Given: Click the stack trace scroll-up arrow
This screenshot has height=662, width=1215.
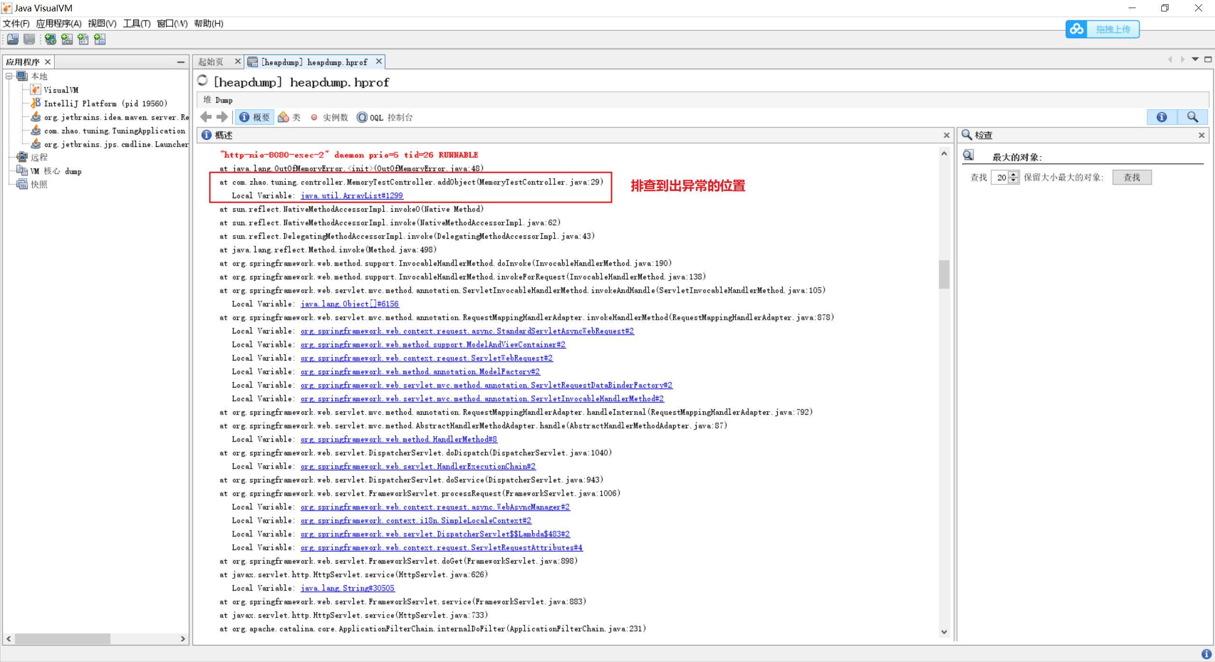Looking at the screenshot, I should coord(944,154).
